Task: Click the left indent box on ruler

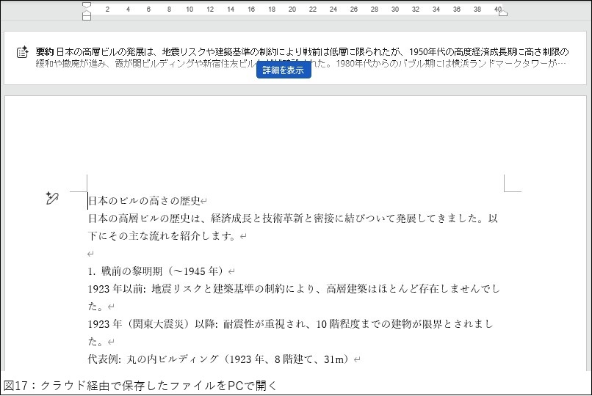Action: click(87, 16)
